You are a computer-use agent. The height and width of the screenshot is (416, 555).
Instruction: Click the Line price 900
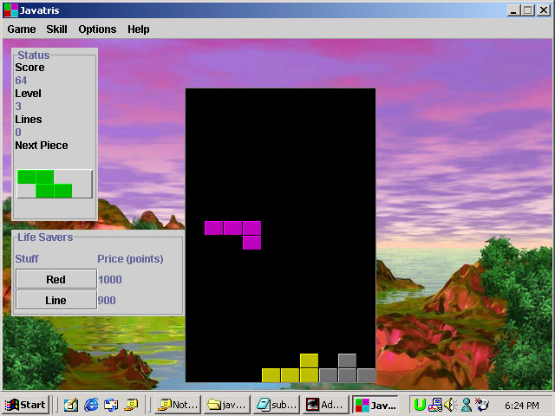click(107, 301)
